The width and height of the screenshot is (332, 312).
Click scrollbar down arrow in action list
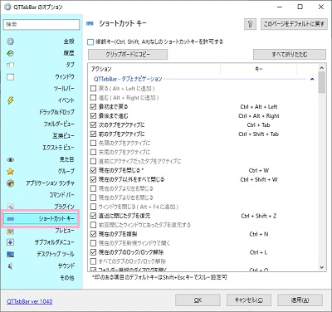tap(321, 267)
